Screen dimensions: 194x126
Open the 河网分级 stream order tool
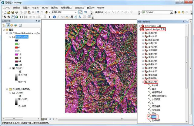(x=156, y=110)
